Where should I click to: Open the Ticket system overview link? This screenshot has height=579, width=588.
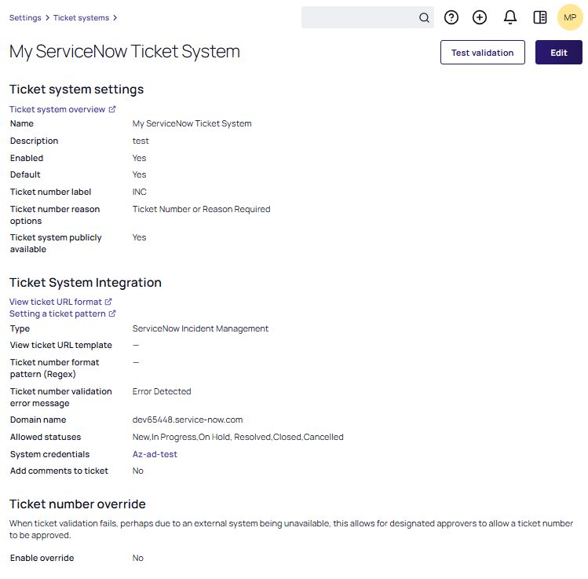point(57,109)
